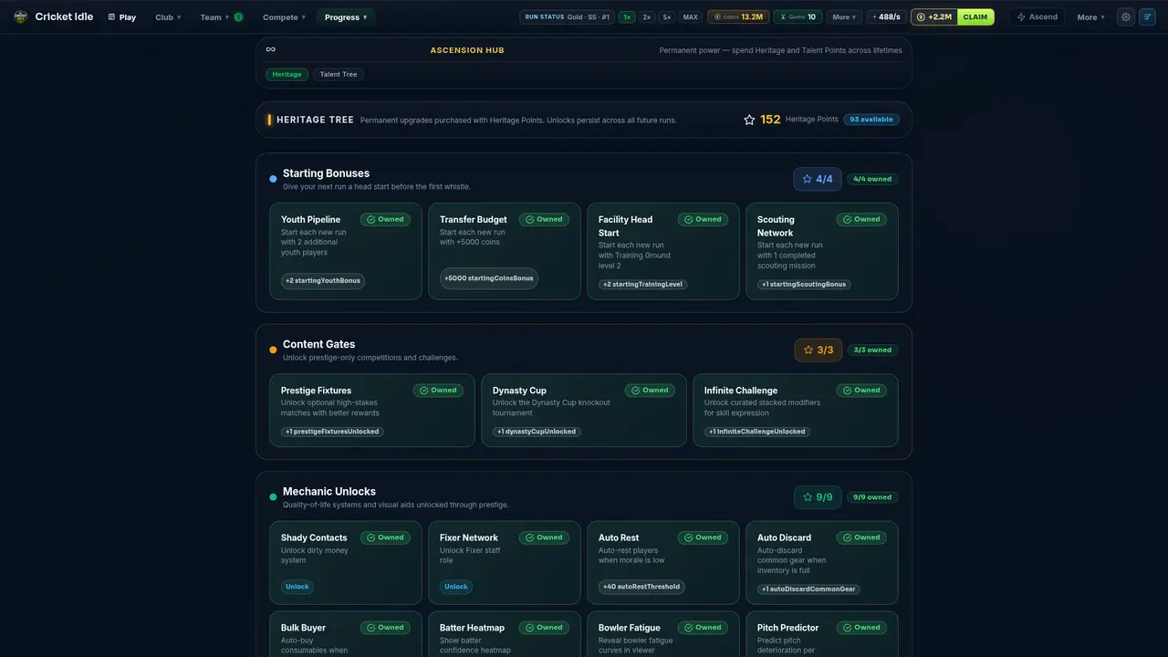Viewport: 1168px width, 657px height.
Task: Click the Gems icon in the top bar
Action: (x=783, y=16)
